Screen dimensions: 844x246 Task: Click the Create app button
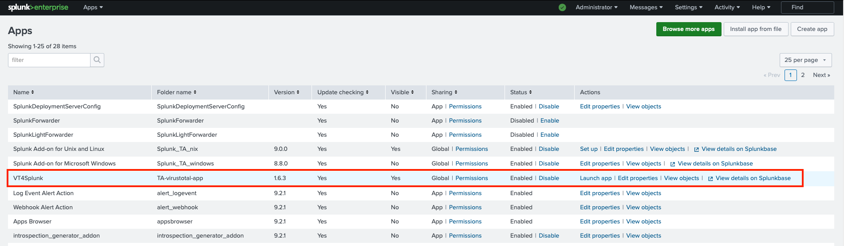(x=812, y=29)
